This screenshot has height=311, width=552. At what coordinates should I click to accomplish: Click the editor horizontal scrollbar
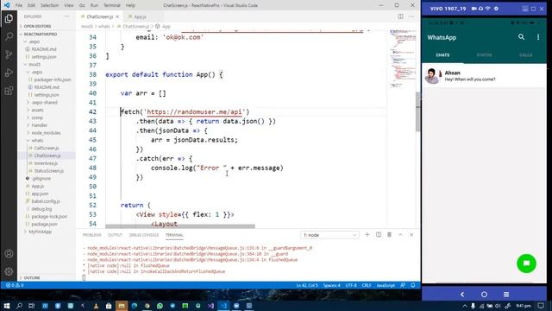[x=180, y=226]
